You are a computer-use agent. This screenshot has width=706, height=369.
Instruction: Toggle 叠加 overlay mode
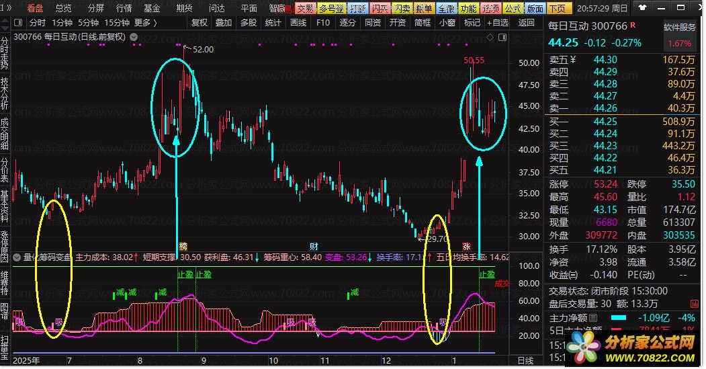pyautogui.click(x=223, y=22)
